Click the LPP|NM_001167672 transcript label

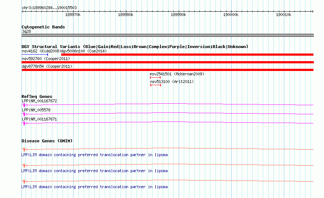(39, 101)
